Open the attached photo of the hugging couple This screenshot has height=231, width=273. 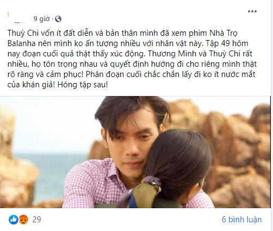pyautogui.click(x=135, y=152)
